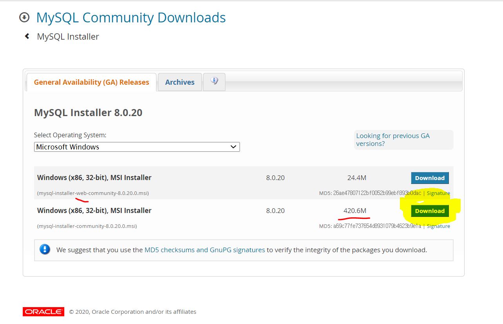Open Looking for previous GA versions link
The height and width of the screenshot is (324, 503).
click(393, 140)
